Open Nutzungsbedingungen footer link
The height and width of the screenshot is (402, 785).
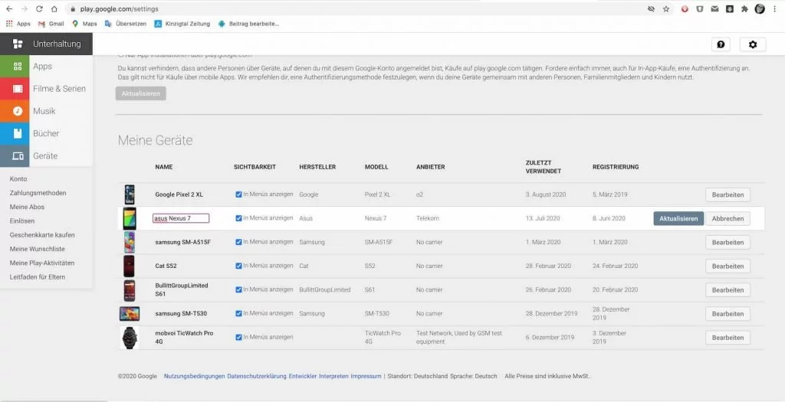point(194,376)
